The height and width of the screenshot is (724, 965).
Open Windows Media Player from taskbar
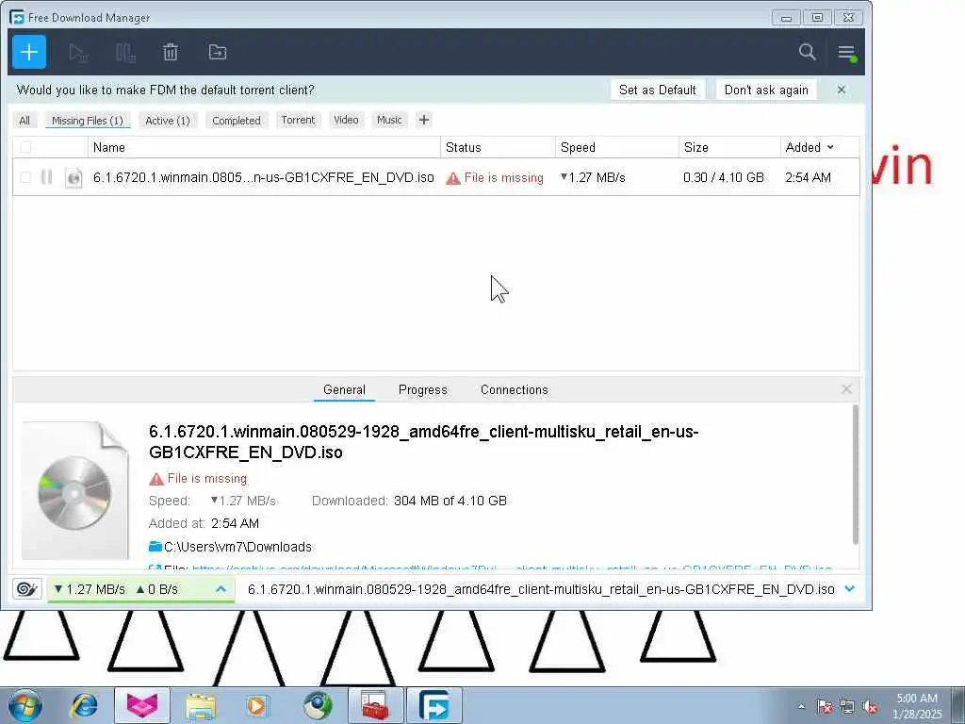257,705
